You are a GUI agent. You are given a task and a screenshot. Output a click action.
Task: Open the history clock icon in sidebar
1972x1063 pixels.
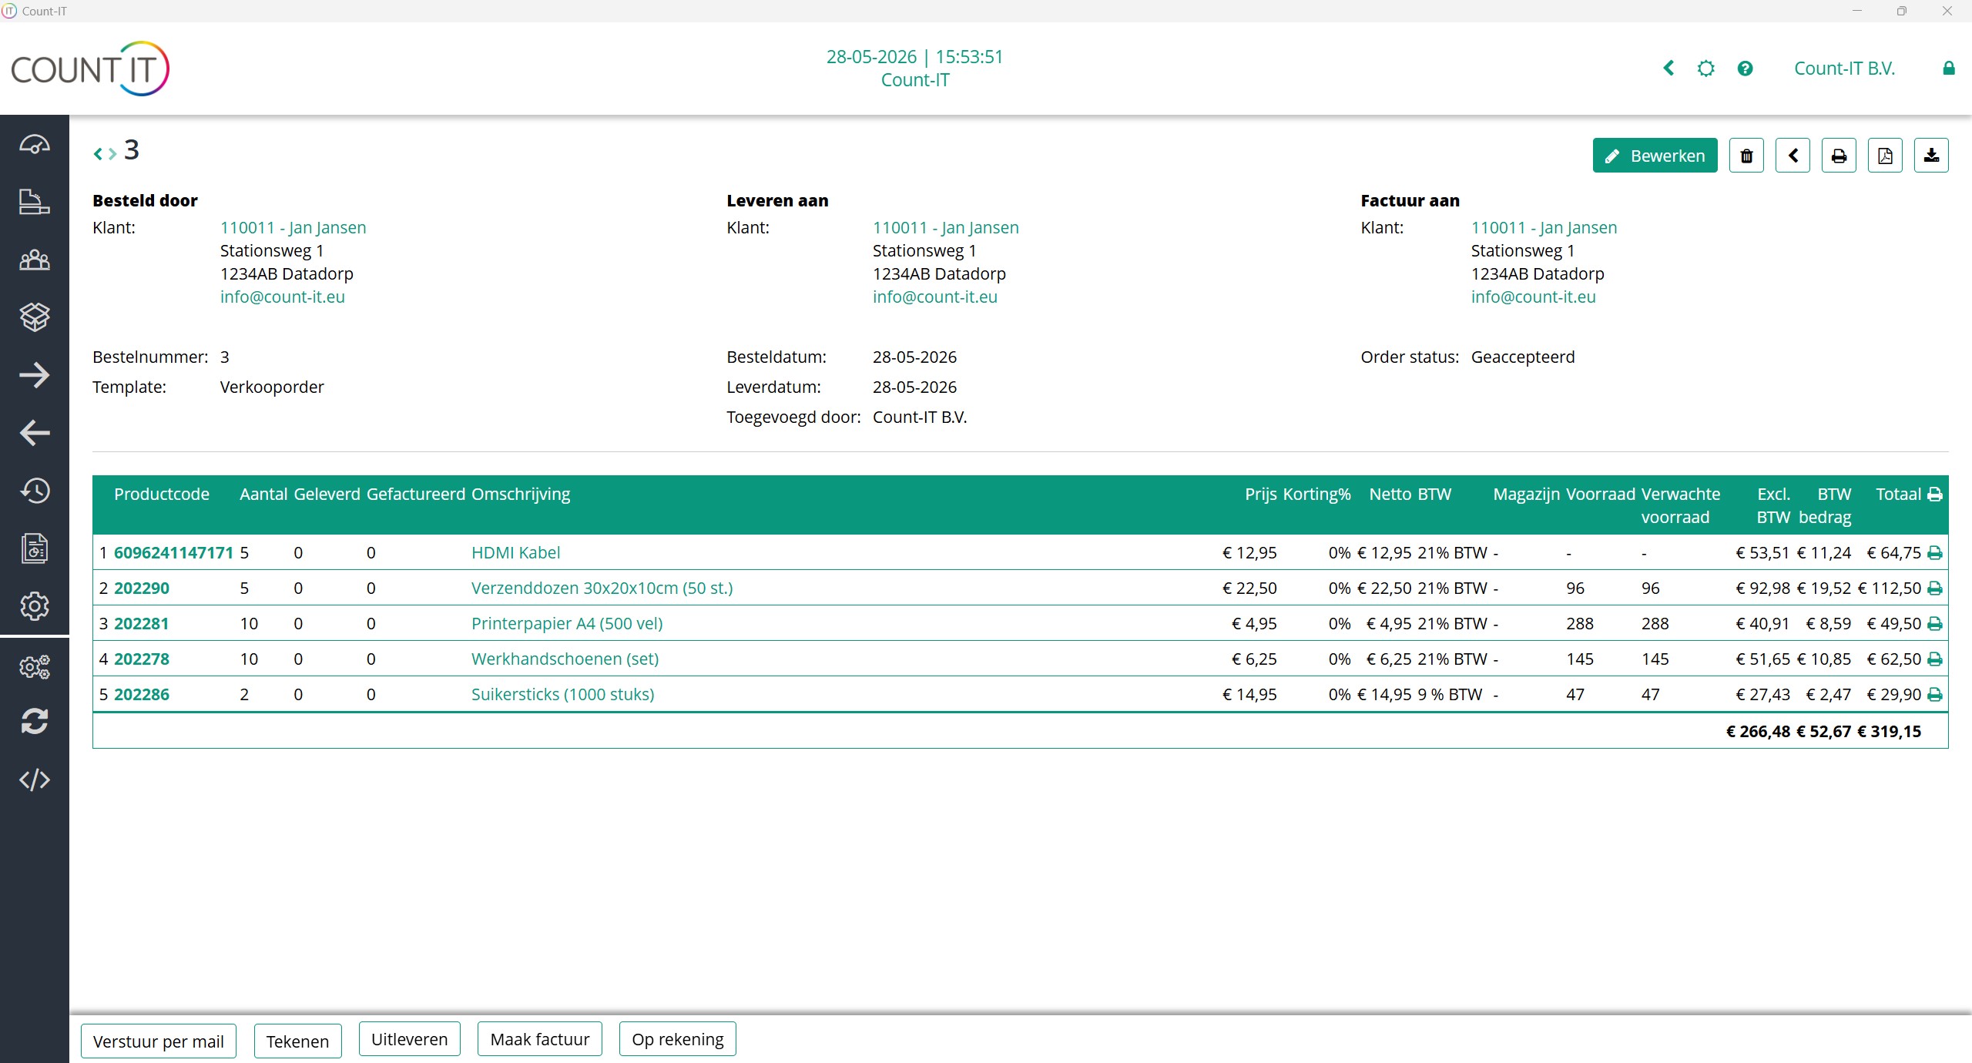[x=35, y=491]
